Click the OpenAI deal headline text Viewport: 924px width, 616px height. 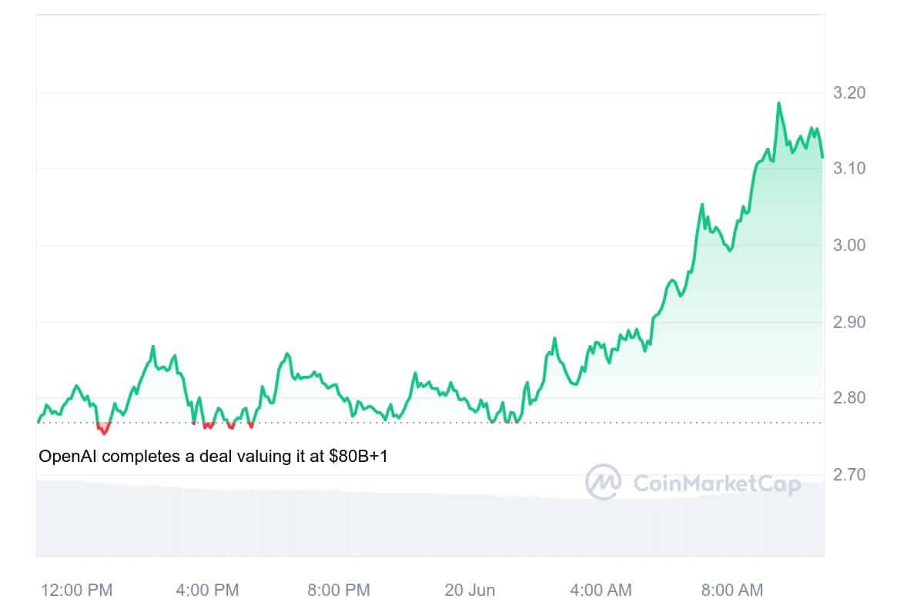213,457
